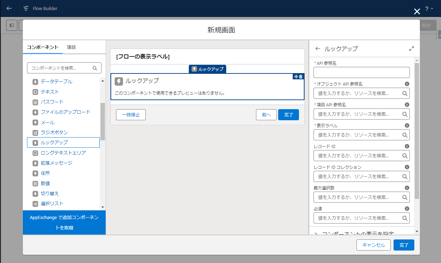Screen dimensions: 441x263
Task: Click the 完了 button in canvas footer
Action: coord(289,115)
